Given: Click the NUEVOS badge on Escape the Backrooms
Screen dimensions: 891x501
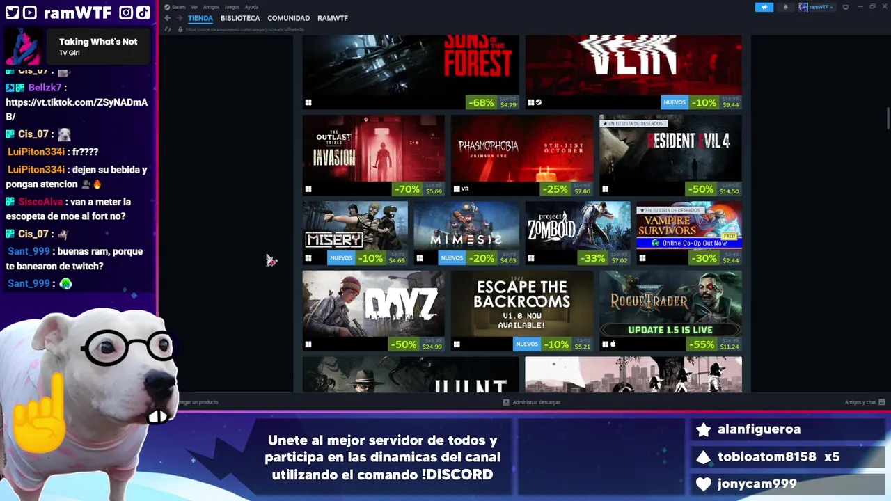Looking at the screenshot, I should pos(527,344).
